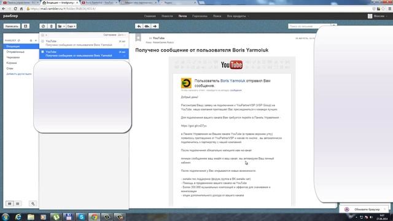Click Windows Start orb

[x=6, y=217]
